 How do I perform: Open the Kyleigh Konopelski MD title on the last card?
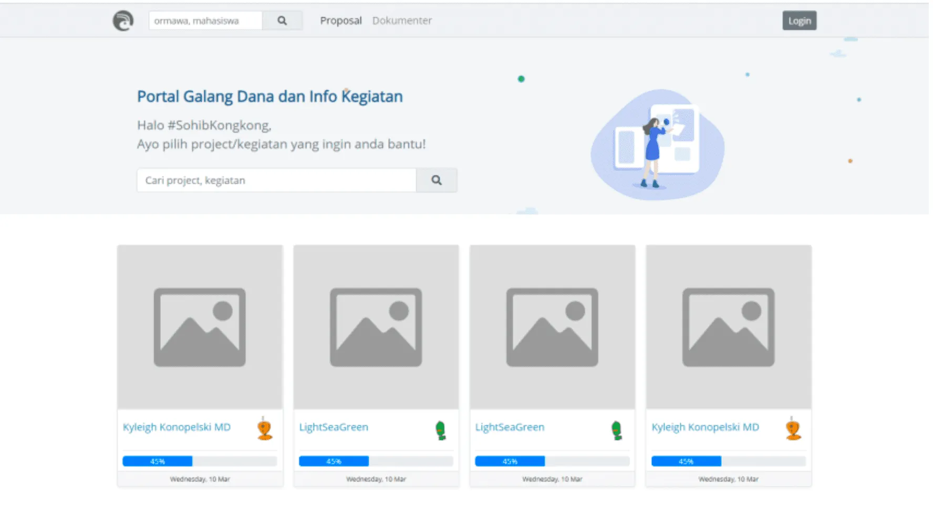(705, 427)
